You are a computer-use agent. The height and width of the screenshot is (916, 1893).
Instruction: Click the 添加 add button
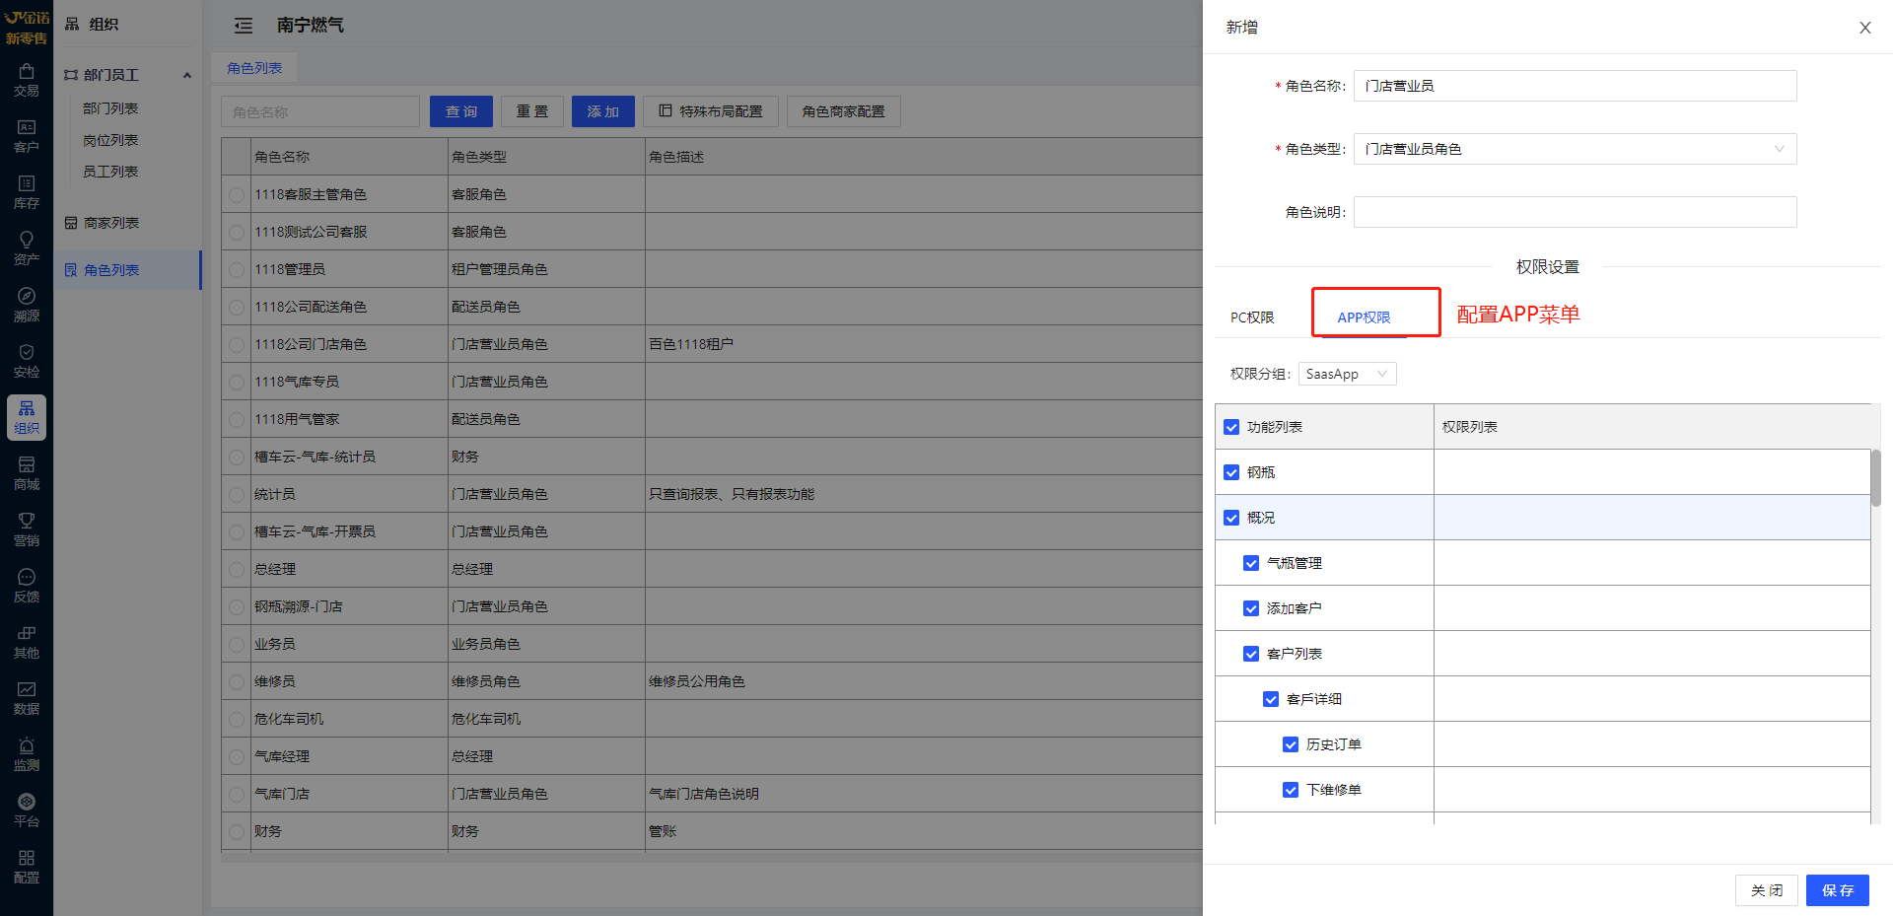pyautogui.click(x=603, y=111)
